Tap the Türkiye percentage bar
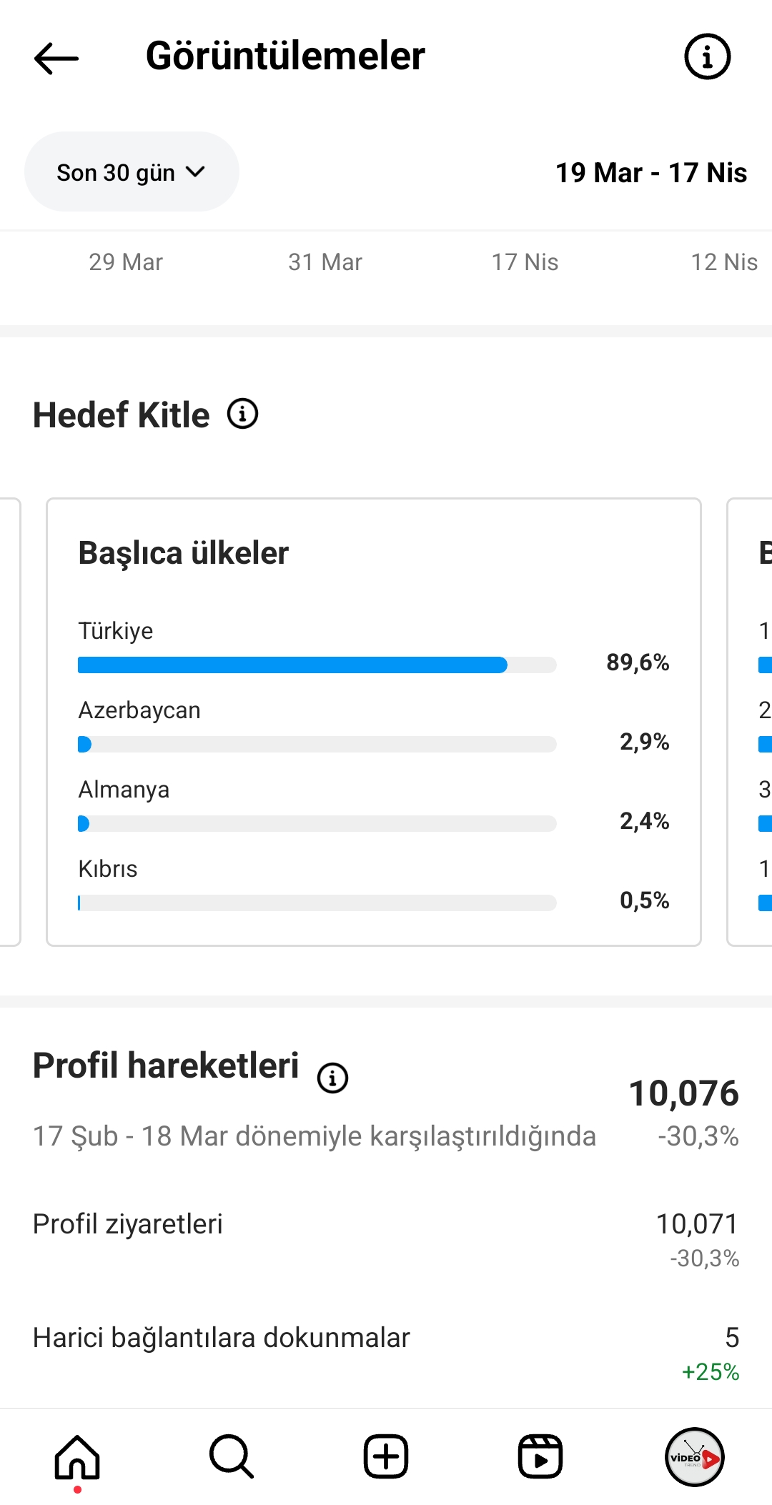Viewport: 772px width, 1505px height. tap(317, 665)
